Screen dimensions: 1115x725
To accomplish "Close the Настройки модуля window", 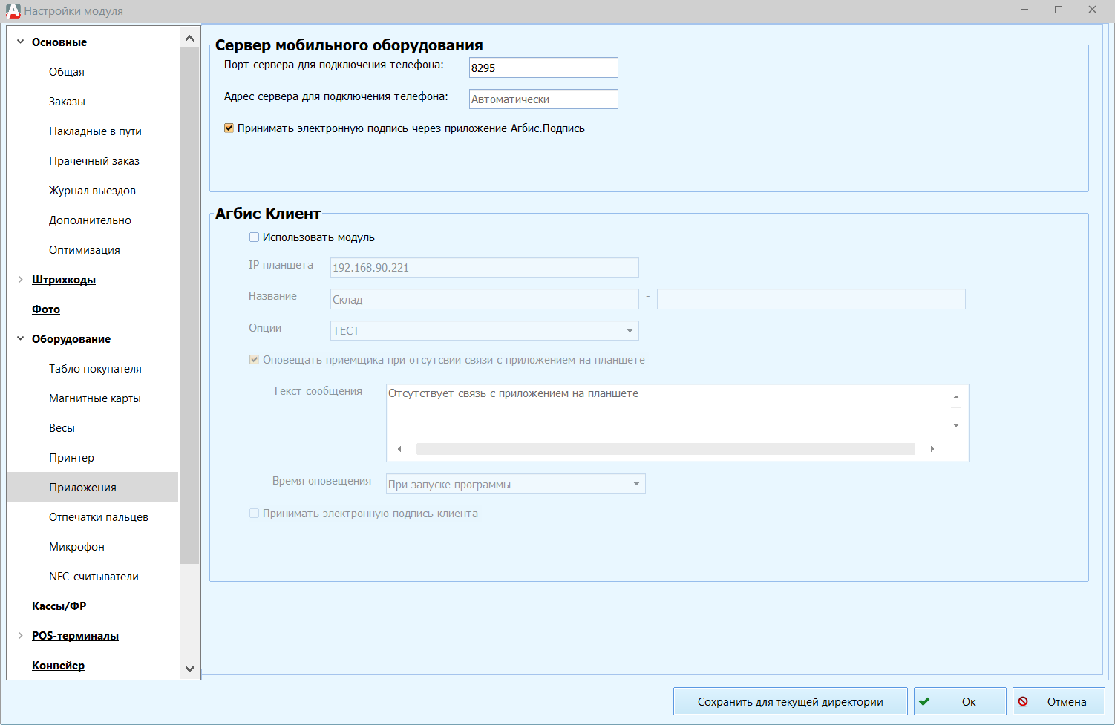I will point(1093,10).
